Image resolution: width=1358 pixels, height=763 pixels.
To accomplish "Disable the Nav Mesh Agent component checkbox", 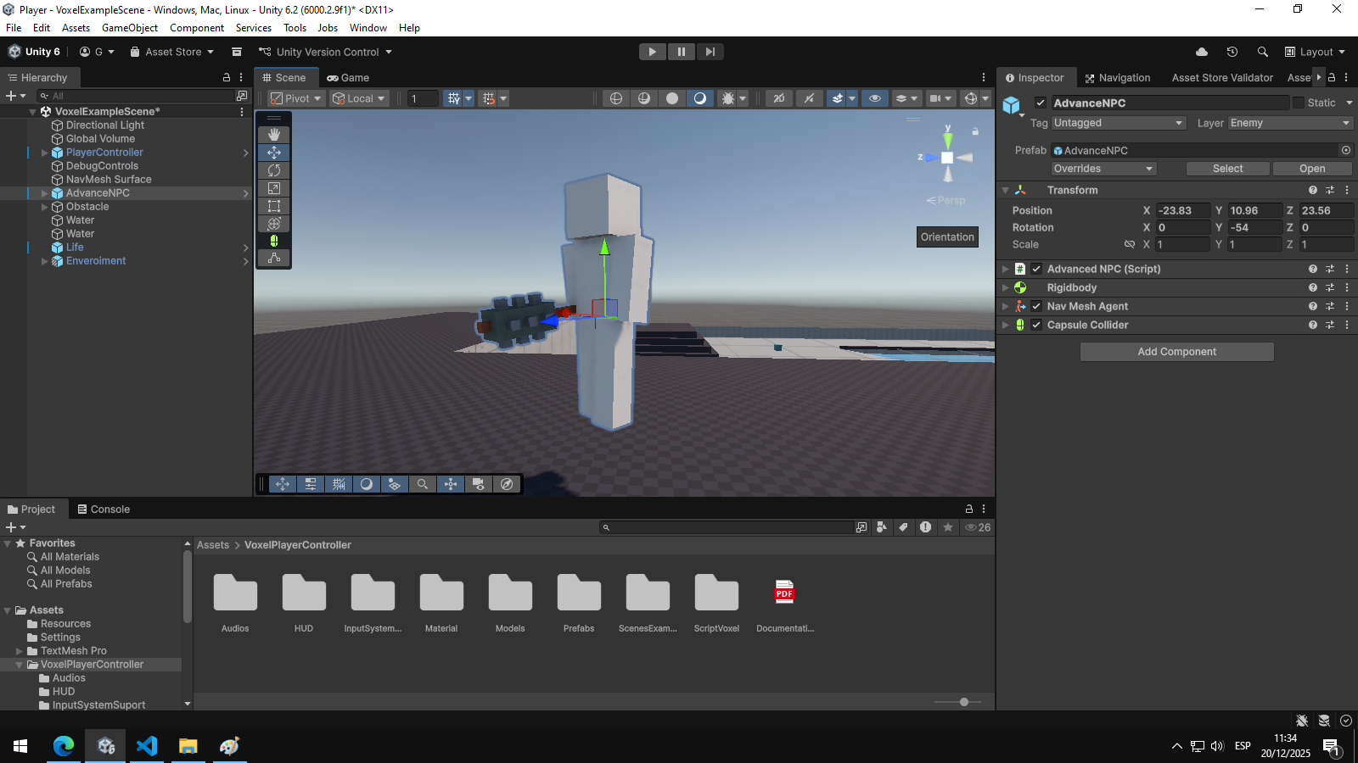I will pos(1036,306).
